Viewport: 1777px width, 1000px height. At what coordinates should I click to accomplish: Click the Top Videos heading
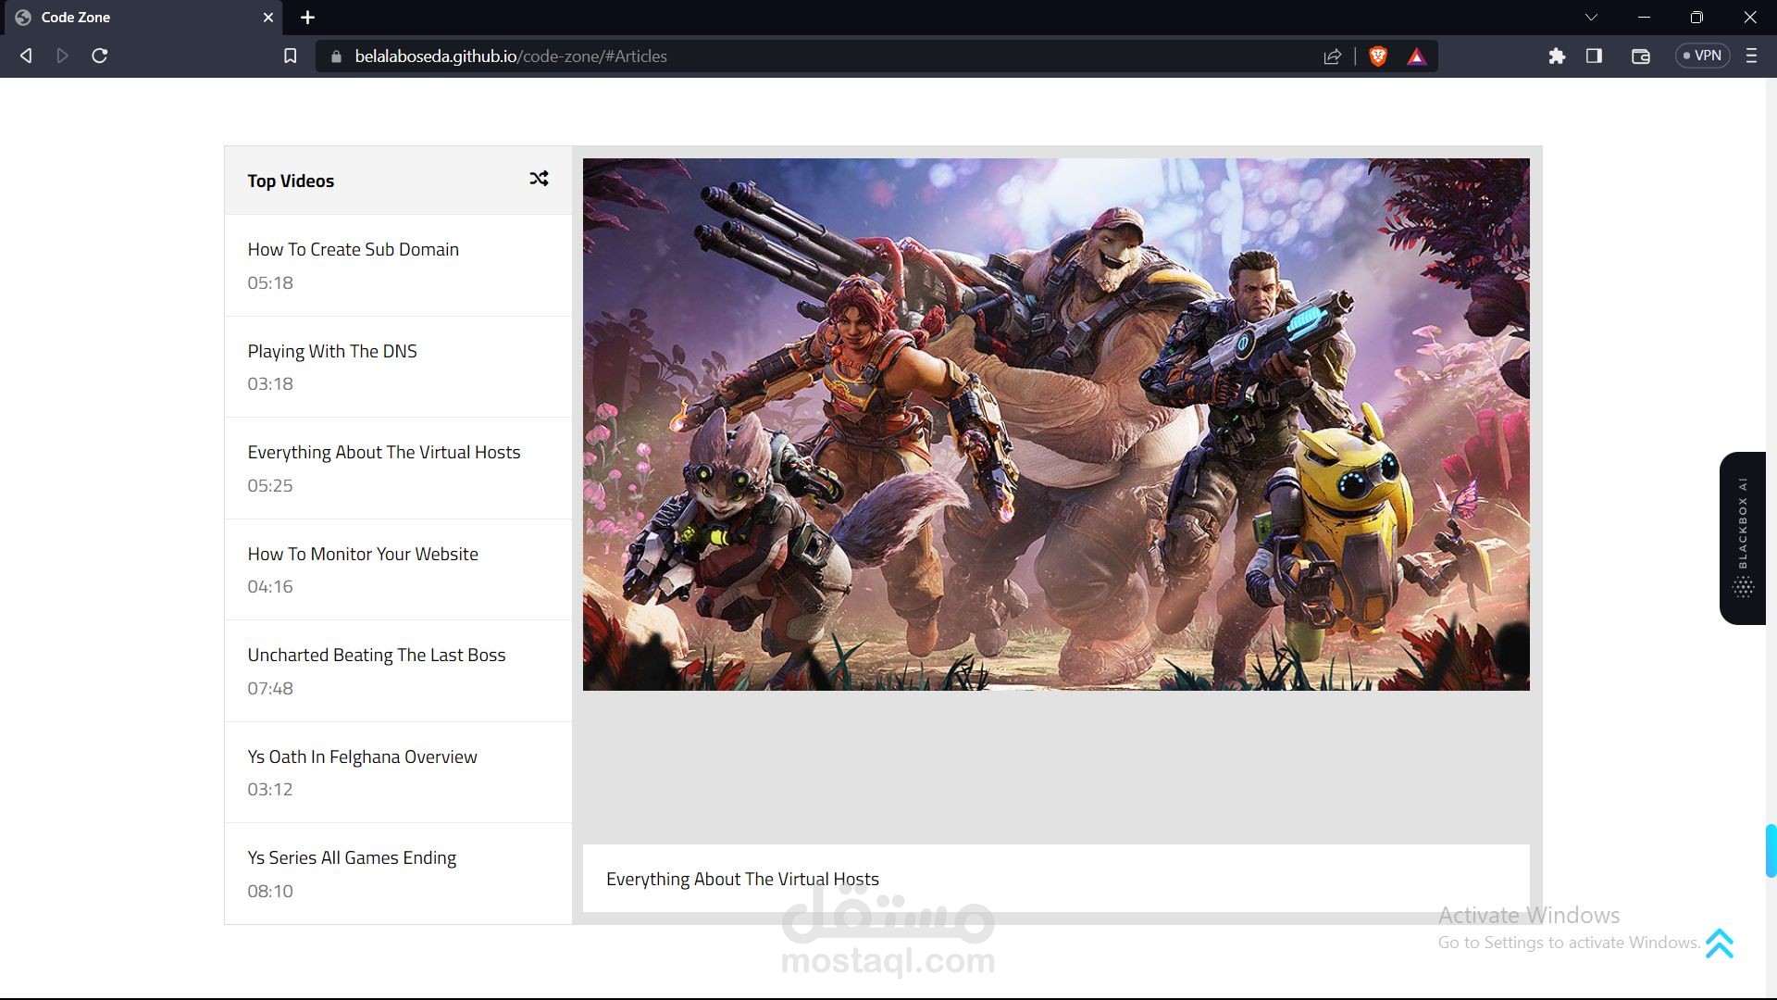(x=291, y=181)
